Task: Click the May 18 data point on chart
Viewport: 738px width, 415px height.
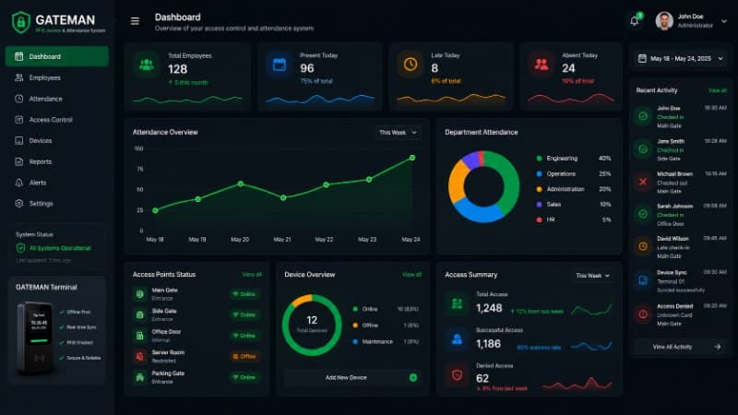Action: (x=155, y=210)
